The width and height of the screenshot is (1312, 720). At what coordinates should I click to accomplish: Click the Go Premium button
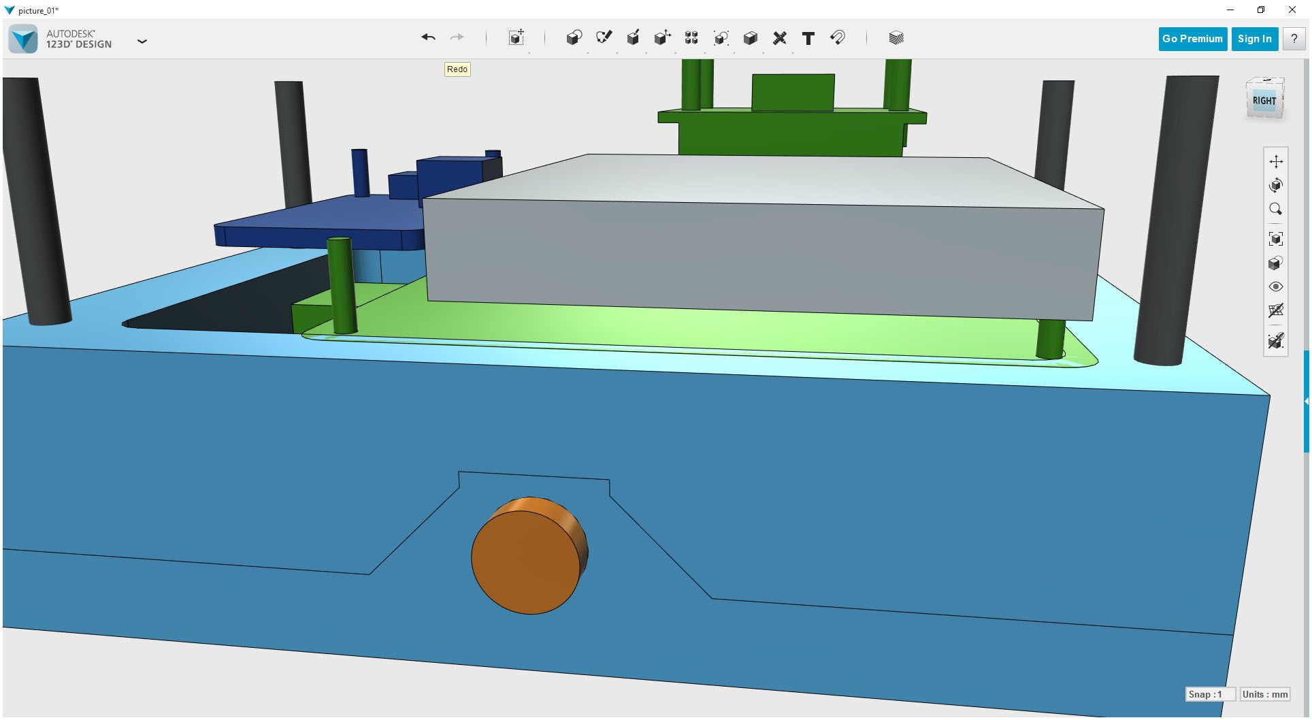point(1192,39)
